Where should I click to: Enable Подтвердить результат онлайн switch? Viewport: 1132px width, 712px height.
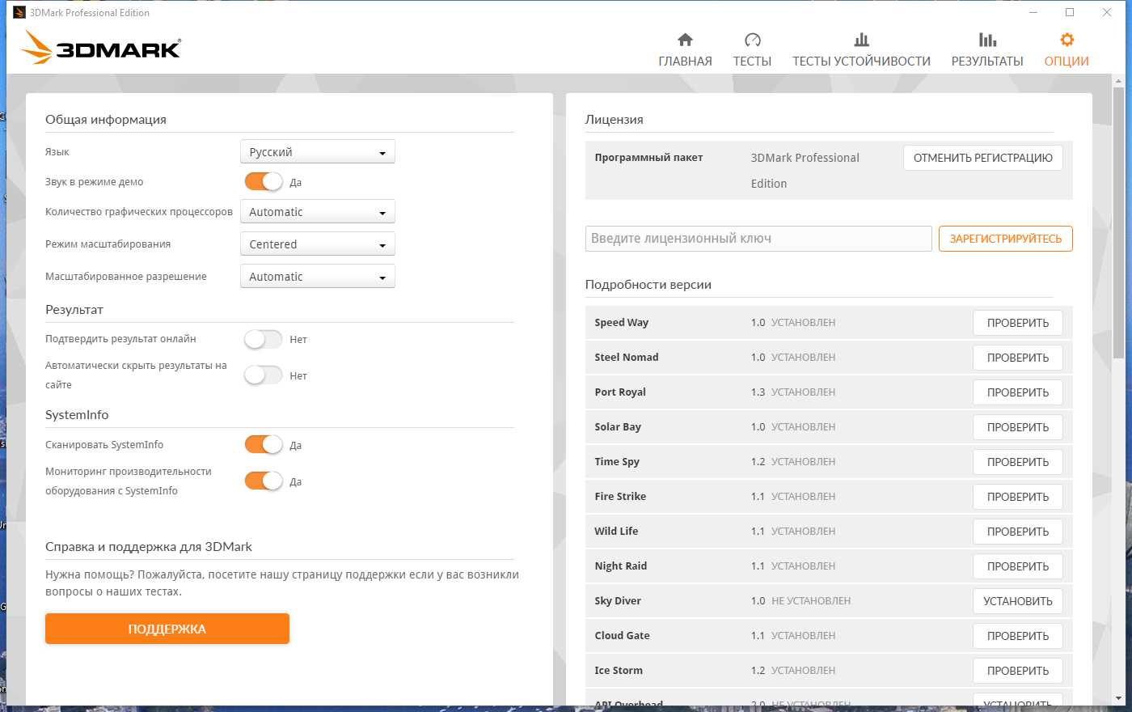264,339
